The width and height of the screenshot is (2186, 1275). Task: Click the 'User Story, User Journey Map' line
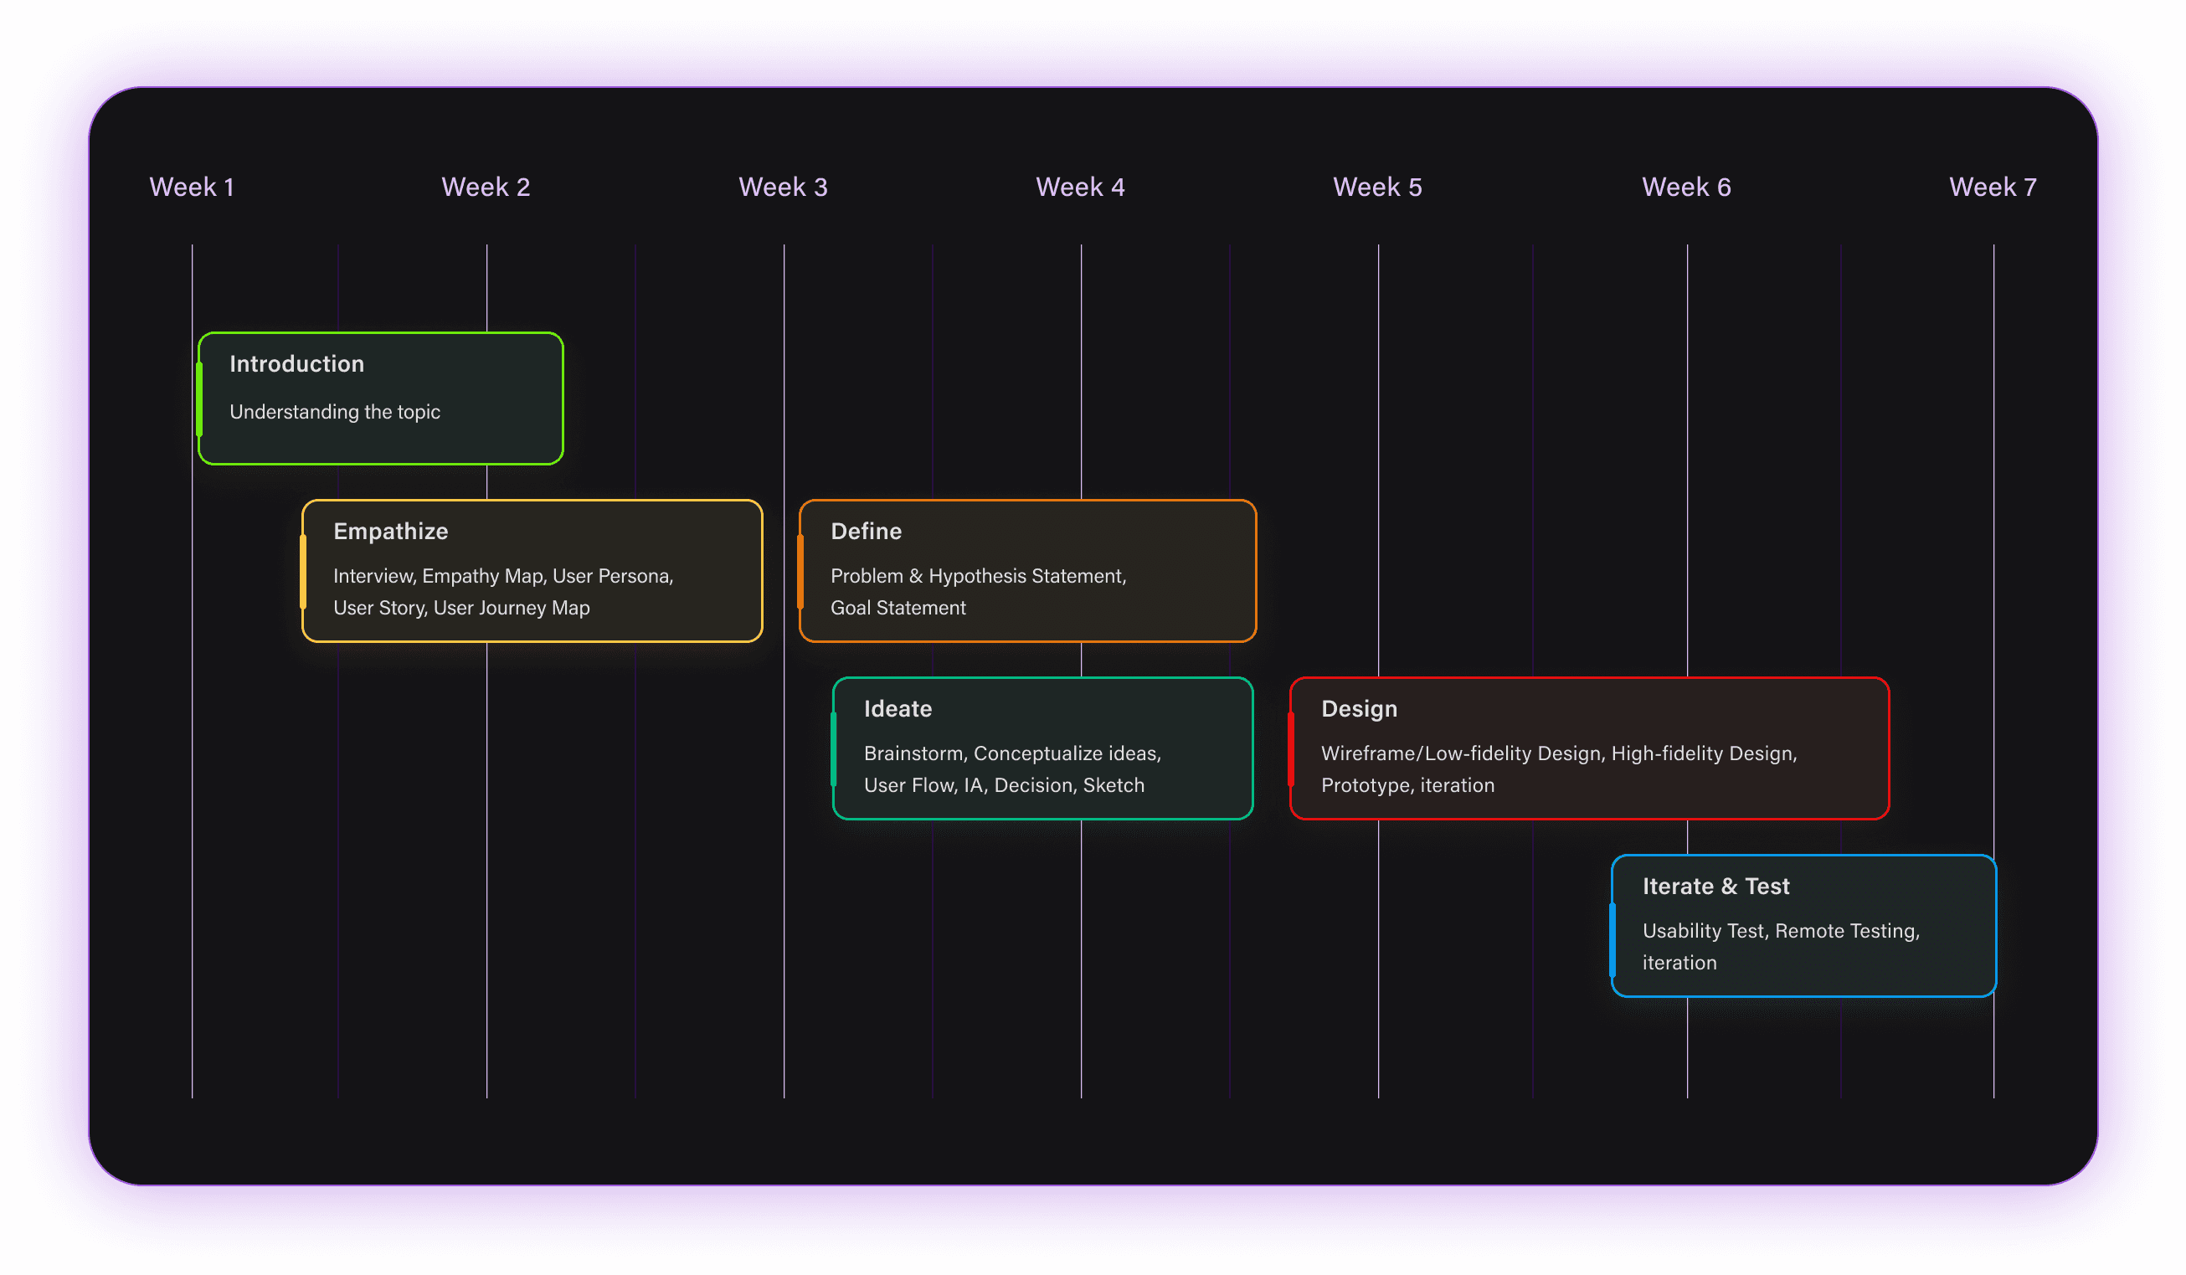pyautogui.click(x=460, y=608)
